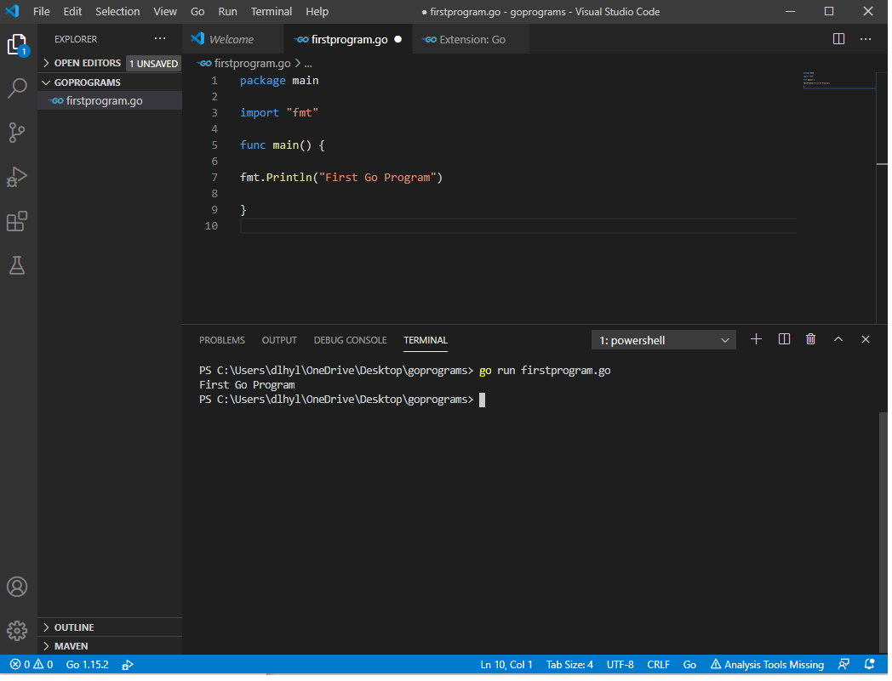The height and width of the screenshot is (681, 892).
Task: Open the notifications bell in the status bar
Action: click(870, 664)
